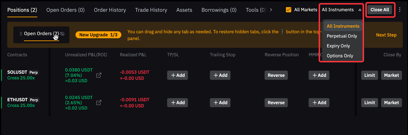Close ETHUSDT position with Limit order
Viewport: 408px width, 135px height.
pos(369,103)
